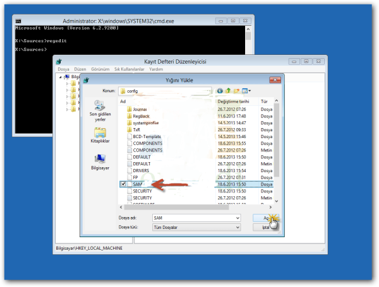Open the Dosya adı combo box dropdown arrow
This screenshot has height=287, width=379.
pos(238,218)
